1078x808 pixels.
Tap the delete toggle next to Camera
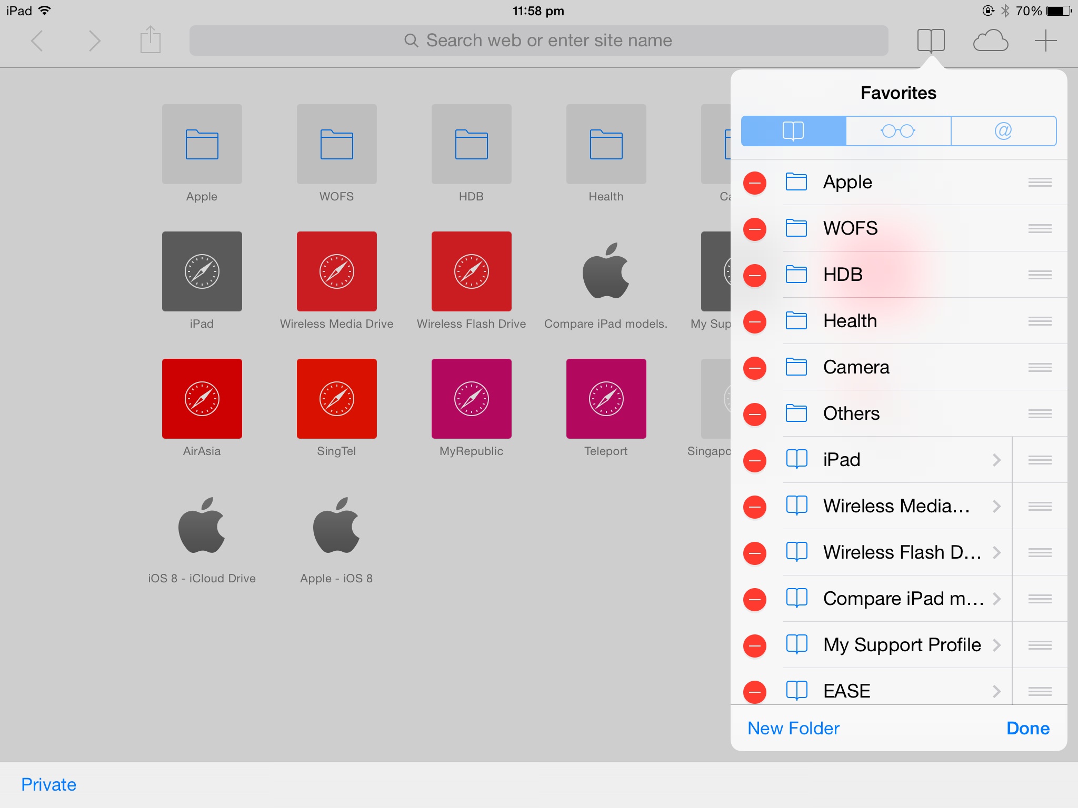click(x=755, y=368)
